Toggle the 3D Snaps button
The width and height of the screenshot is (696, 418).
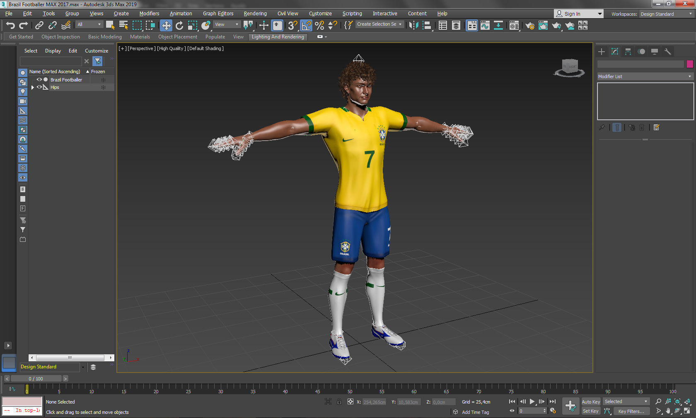pos(292,26)
